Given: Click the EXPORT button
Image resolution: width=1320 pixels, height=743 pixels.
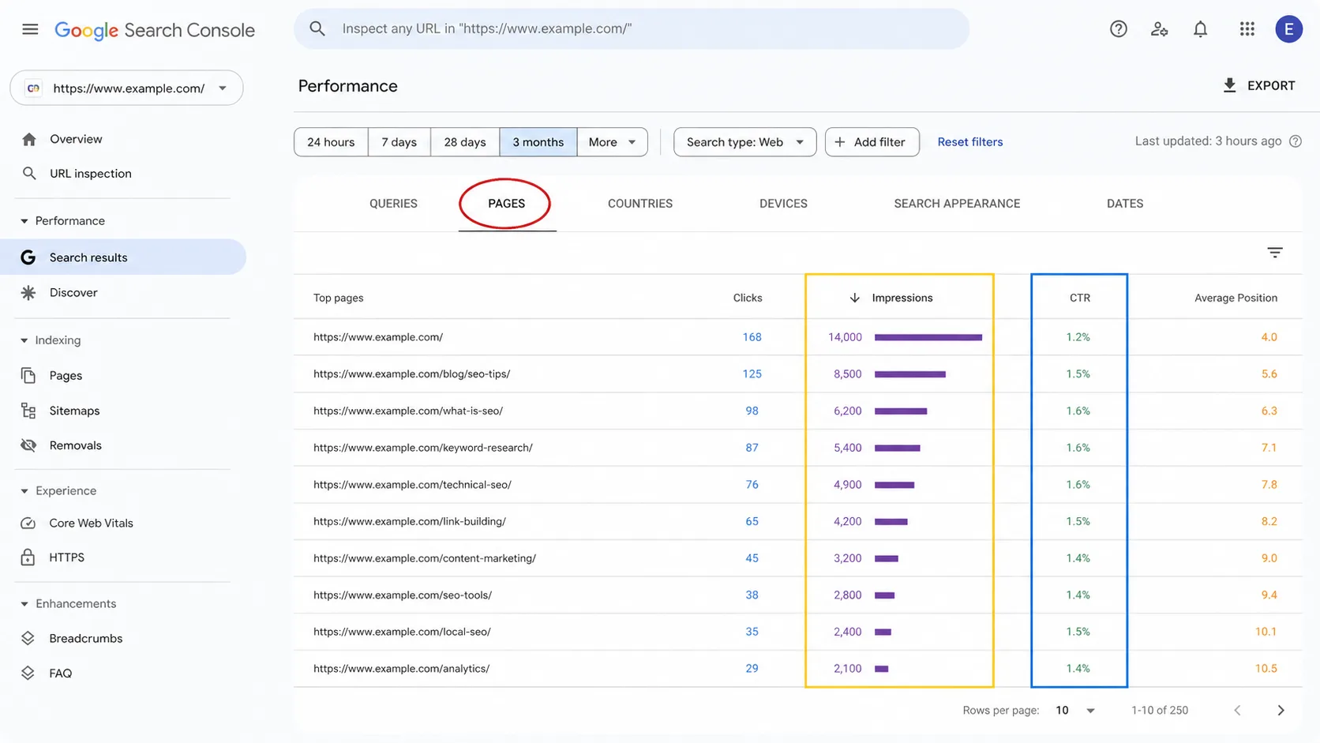Looking at the screenshot, I should 1258,85.
